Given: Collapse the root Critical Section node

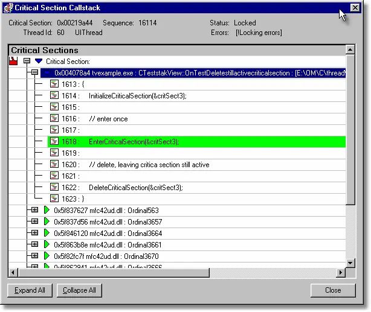Looking at the screenshot, I should tap(27, 61).
